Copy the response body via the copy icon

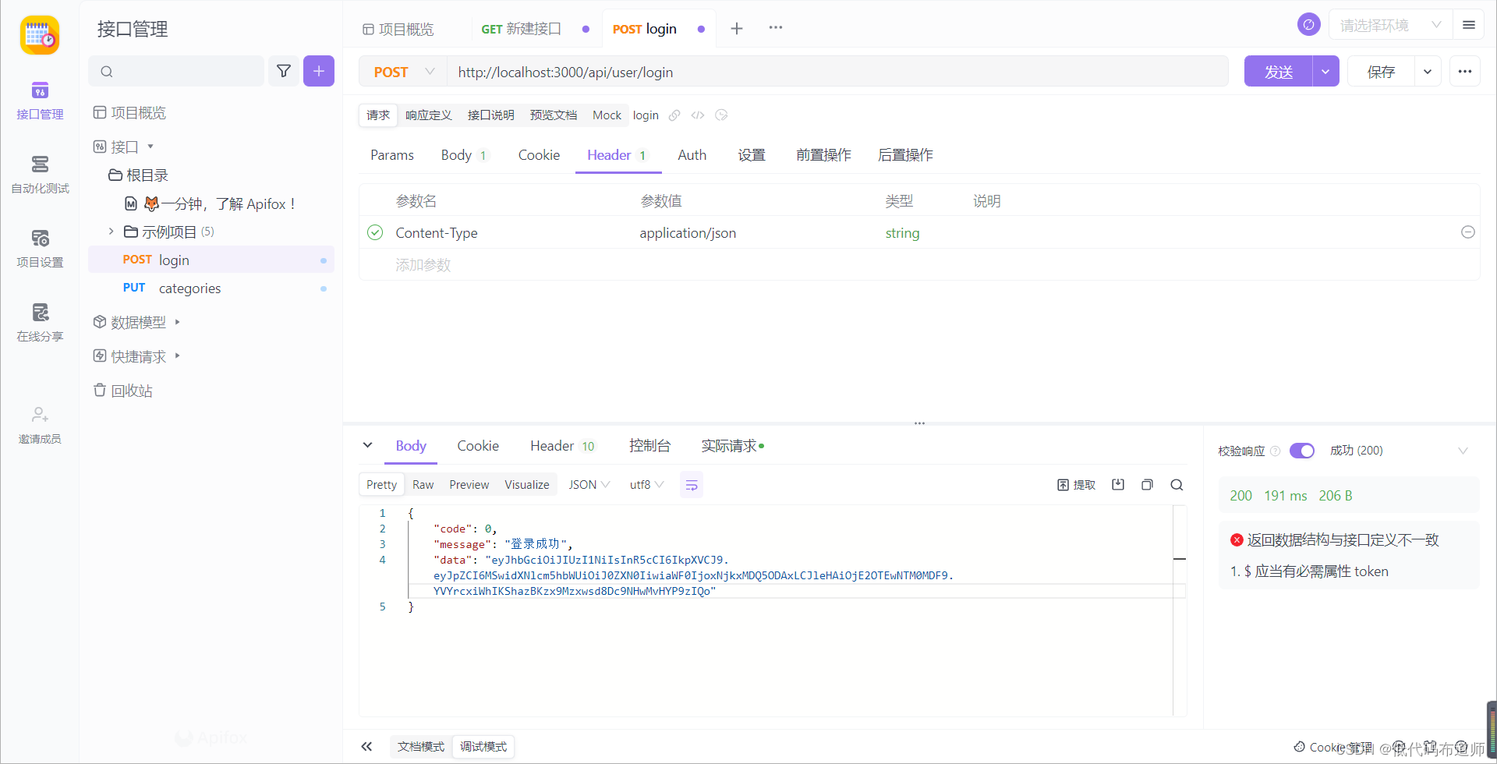(x=1146, y=484)
